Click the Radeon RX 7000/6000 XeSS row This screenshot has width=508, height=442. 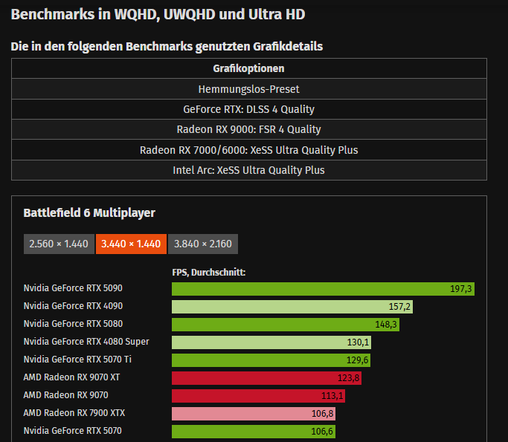(249, 150)
